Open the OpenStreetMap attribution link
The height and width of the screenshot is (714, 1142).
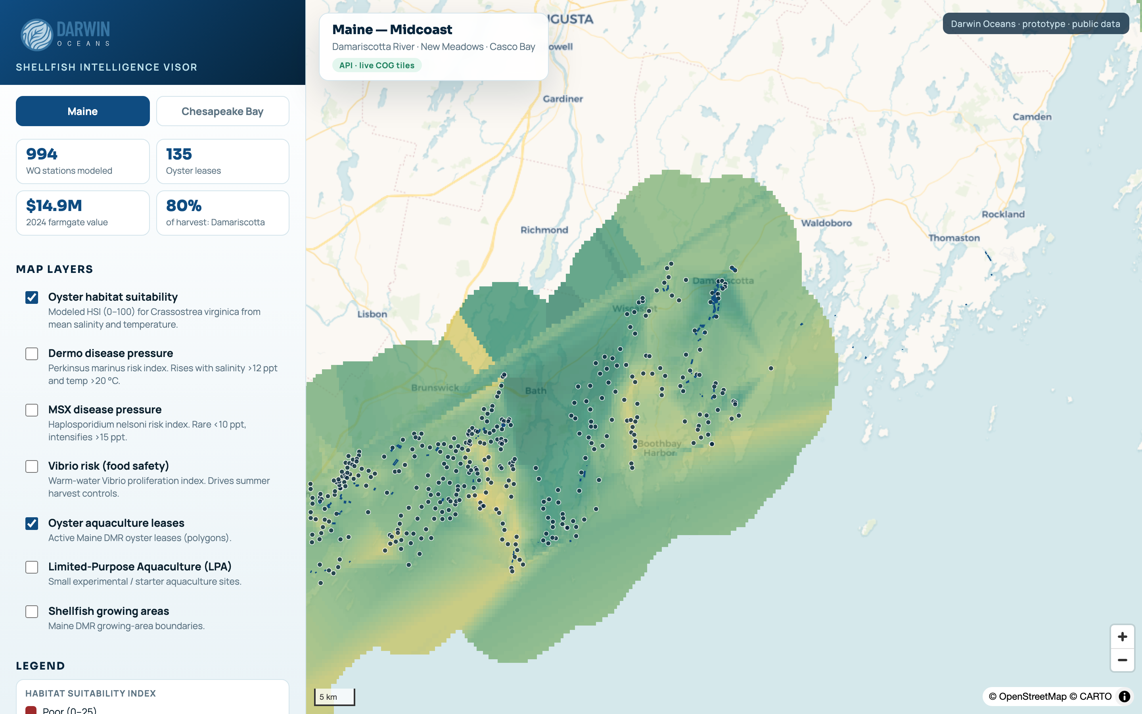[1027, 697]
